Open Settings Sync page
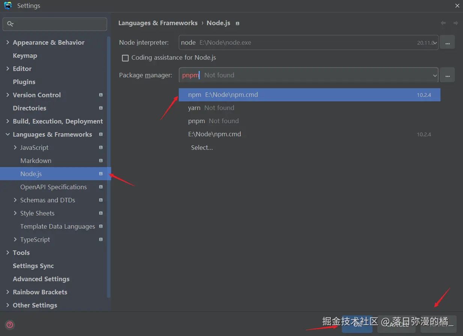 33,266
